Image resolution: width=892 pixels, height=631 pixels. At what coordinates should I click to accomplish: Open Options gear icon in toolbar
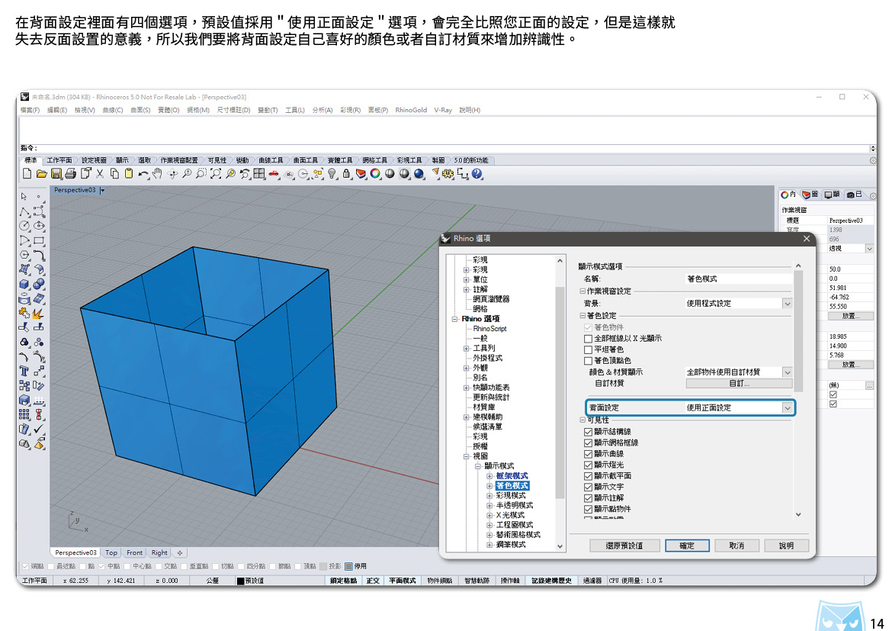click(448, 174)
